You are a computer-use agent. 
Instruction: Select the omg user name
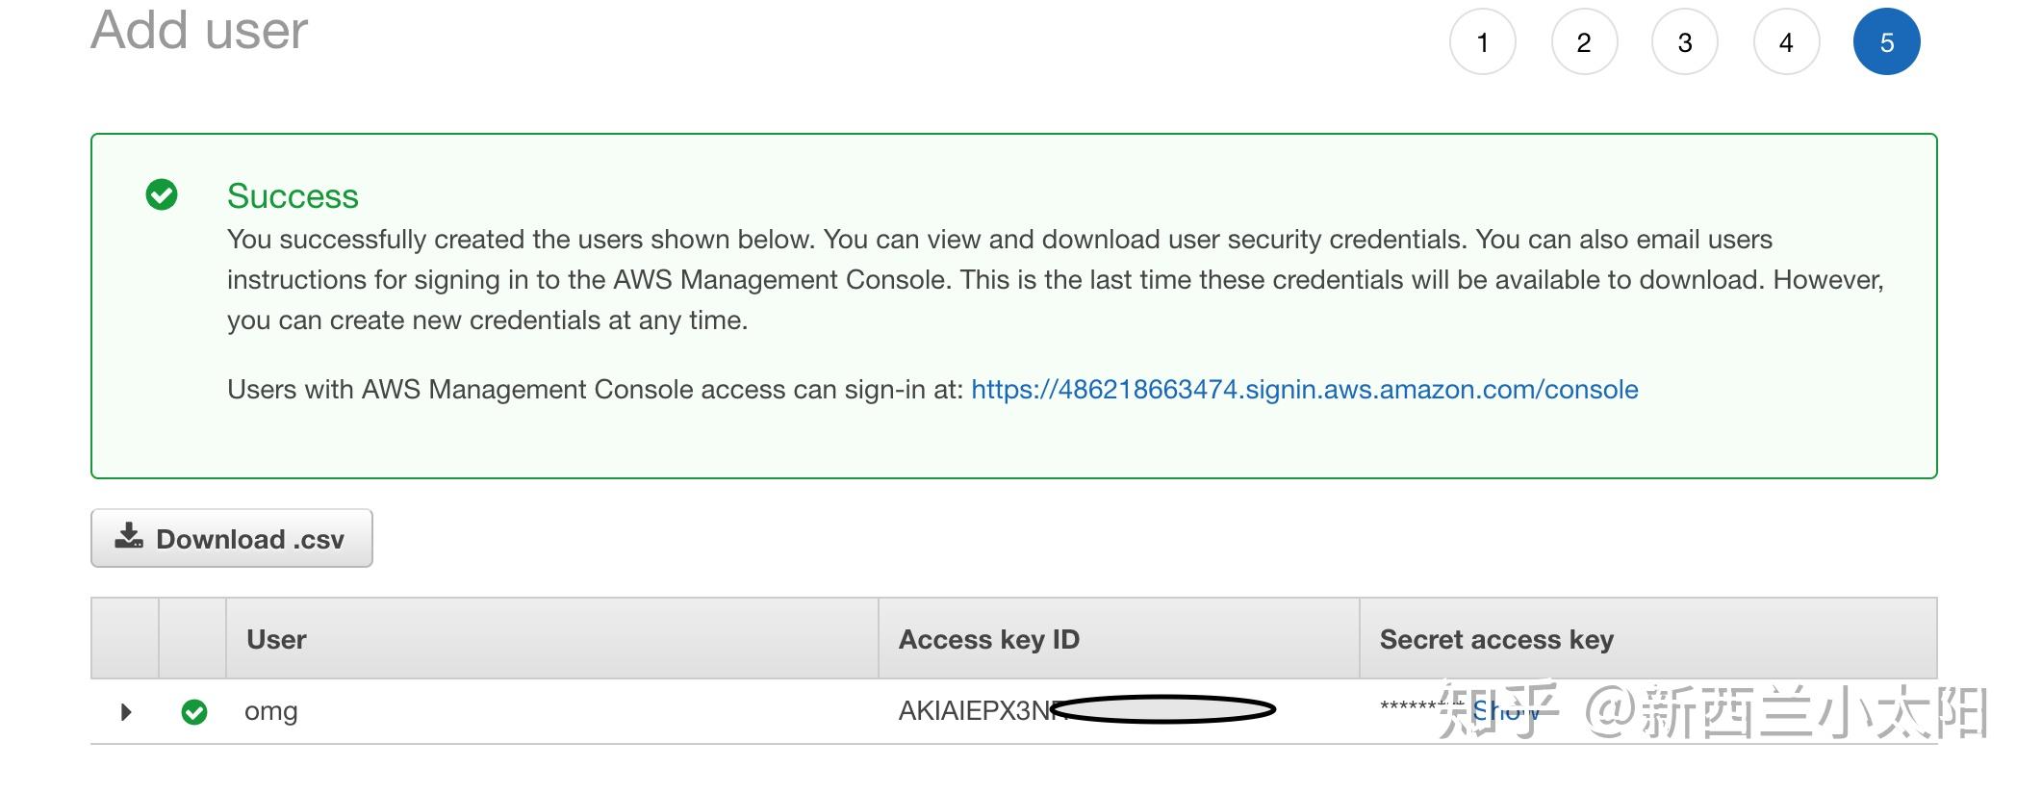click(270, 712)
